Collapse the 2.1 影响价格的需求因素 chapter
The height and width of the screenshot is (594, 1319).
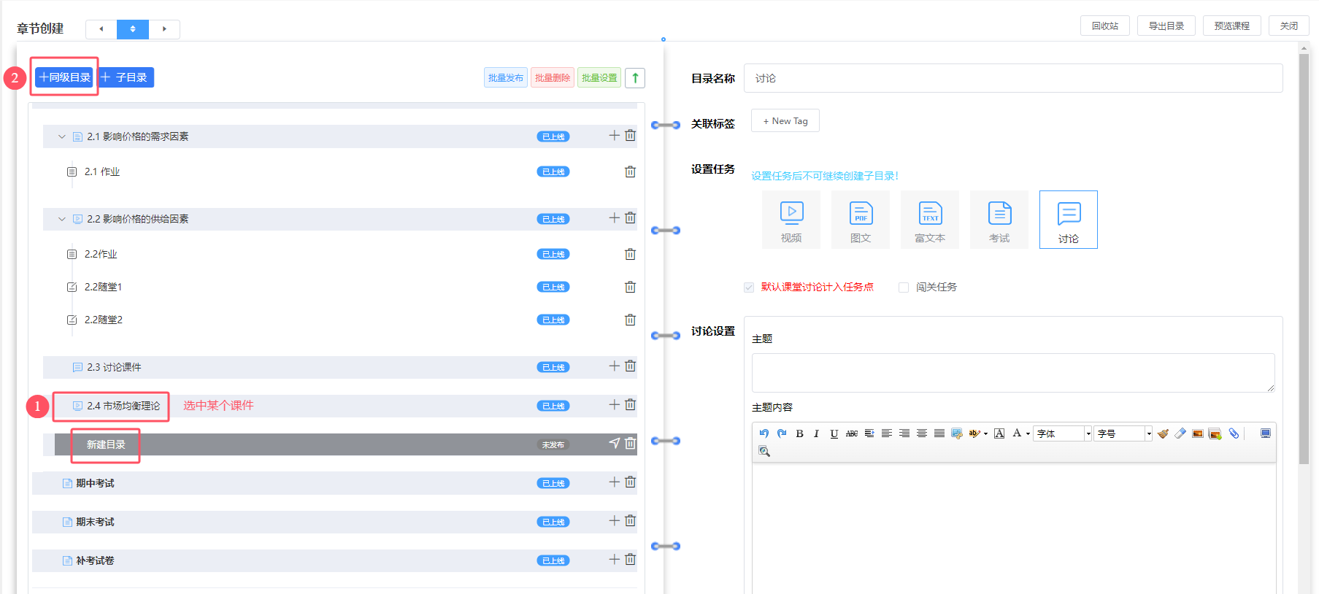(62, 136)
